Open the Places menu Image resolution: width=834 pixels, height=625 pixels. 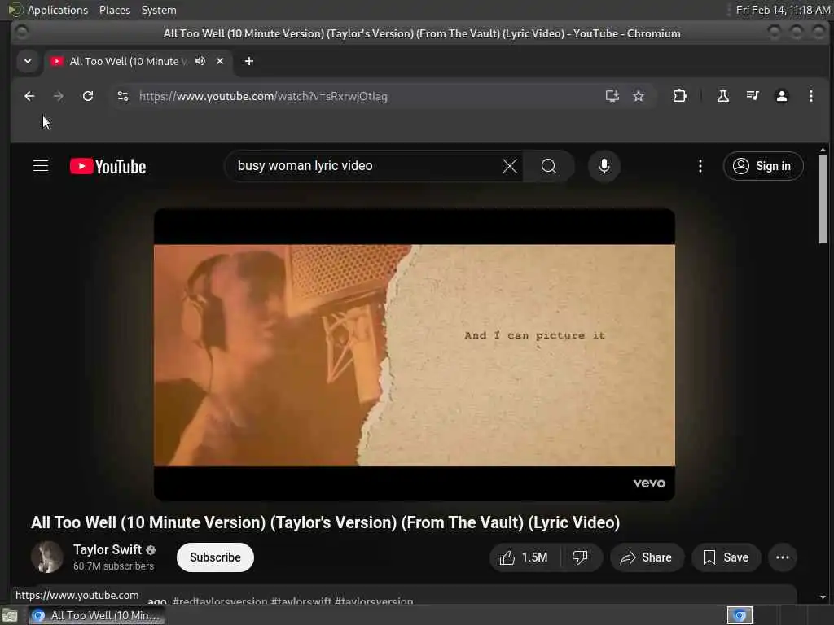coord(114,10)
